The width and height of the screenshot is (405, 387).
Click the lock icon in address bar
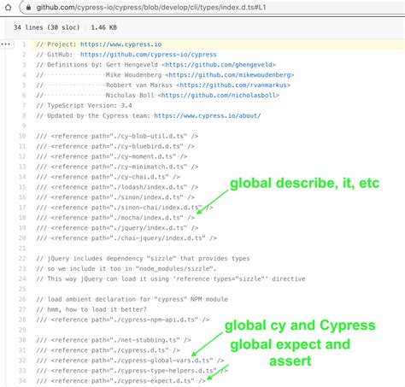click(28, 8)
